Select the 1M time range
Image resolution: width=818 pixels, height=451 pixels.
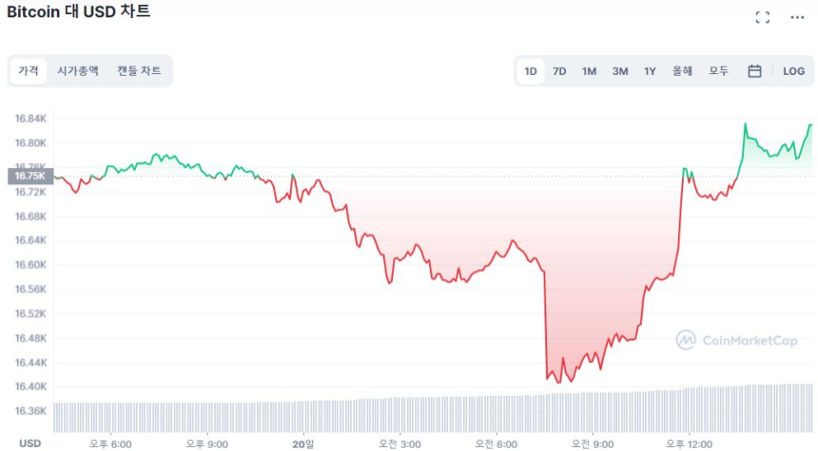pyautogui.click(x=589, y=71)
